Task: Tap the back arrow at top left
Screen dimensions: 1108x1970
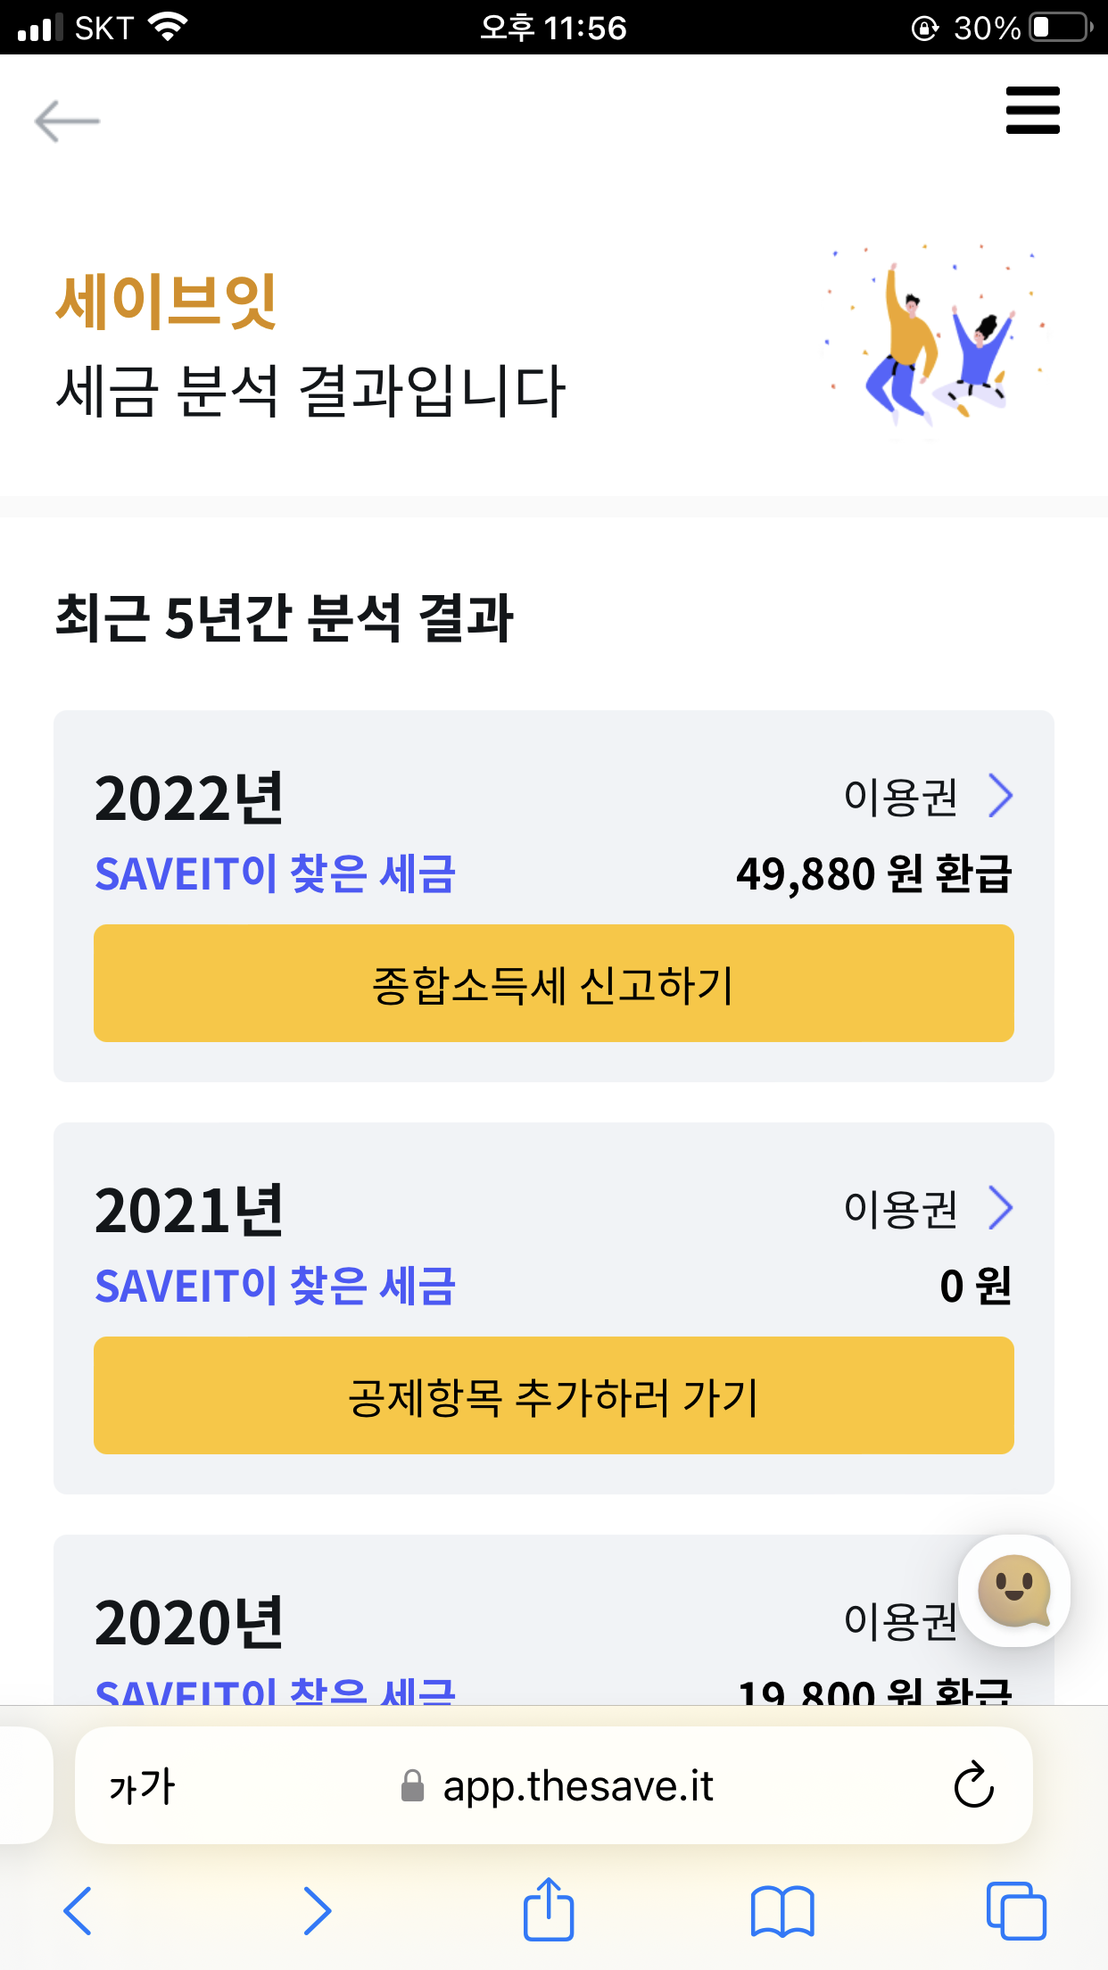Action: (67, 120)
